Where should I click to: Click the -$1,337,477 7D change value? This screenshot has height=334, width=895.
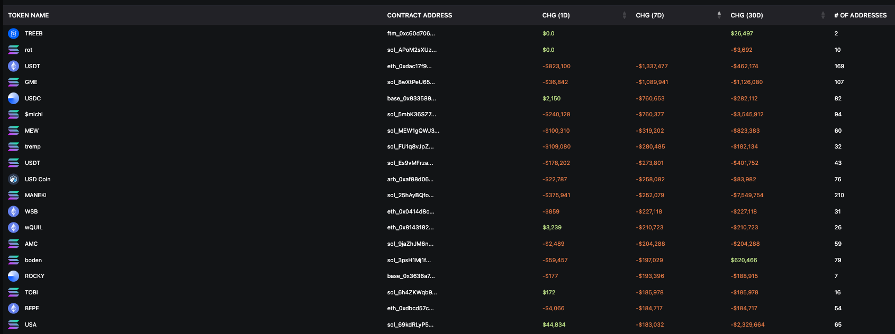[652, 66]
